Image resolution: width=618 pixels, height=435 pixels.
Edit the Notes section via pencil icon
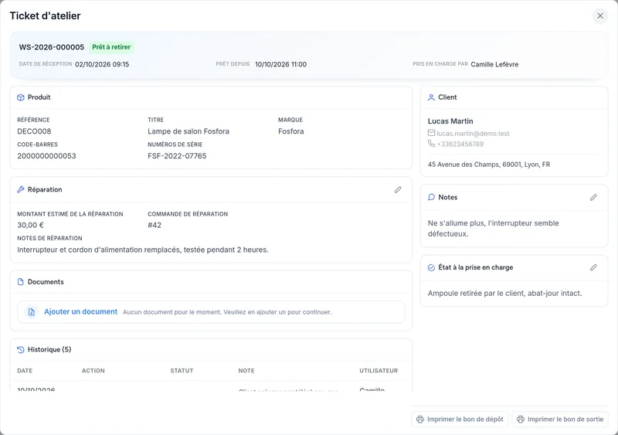[x=593, y=197]
